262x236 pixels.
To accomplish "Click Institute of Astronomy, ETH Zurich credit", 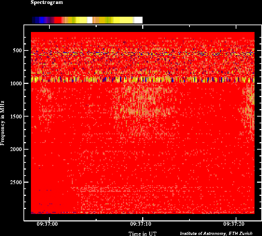I will (x=216, y=233).
